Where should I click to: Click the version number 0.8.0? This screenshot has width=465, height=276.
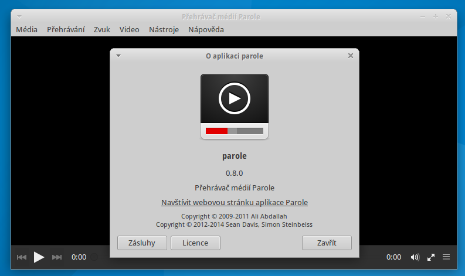pyautogui.click(x=235, y=173)
